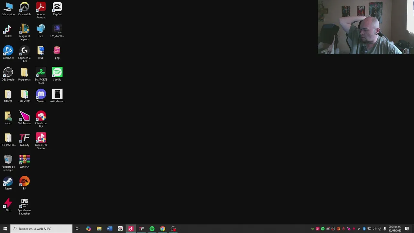Select the Papelera de reciclaje icon

tap(8, 163)
